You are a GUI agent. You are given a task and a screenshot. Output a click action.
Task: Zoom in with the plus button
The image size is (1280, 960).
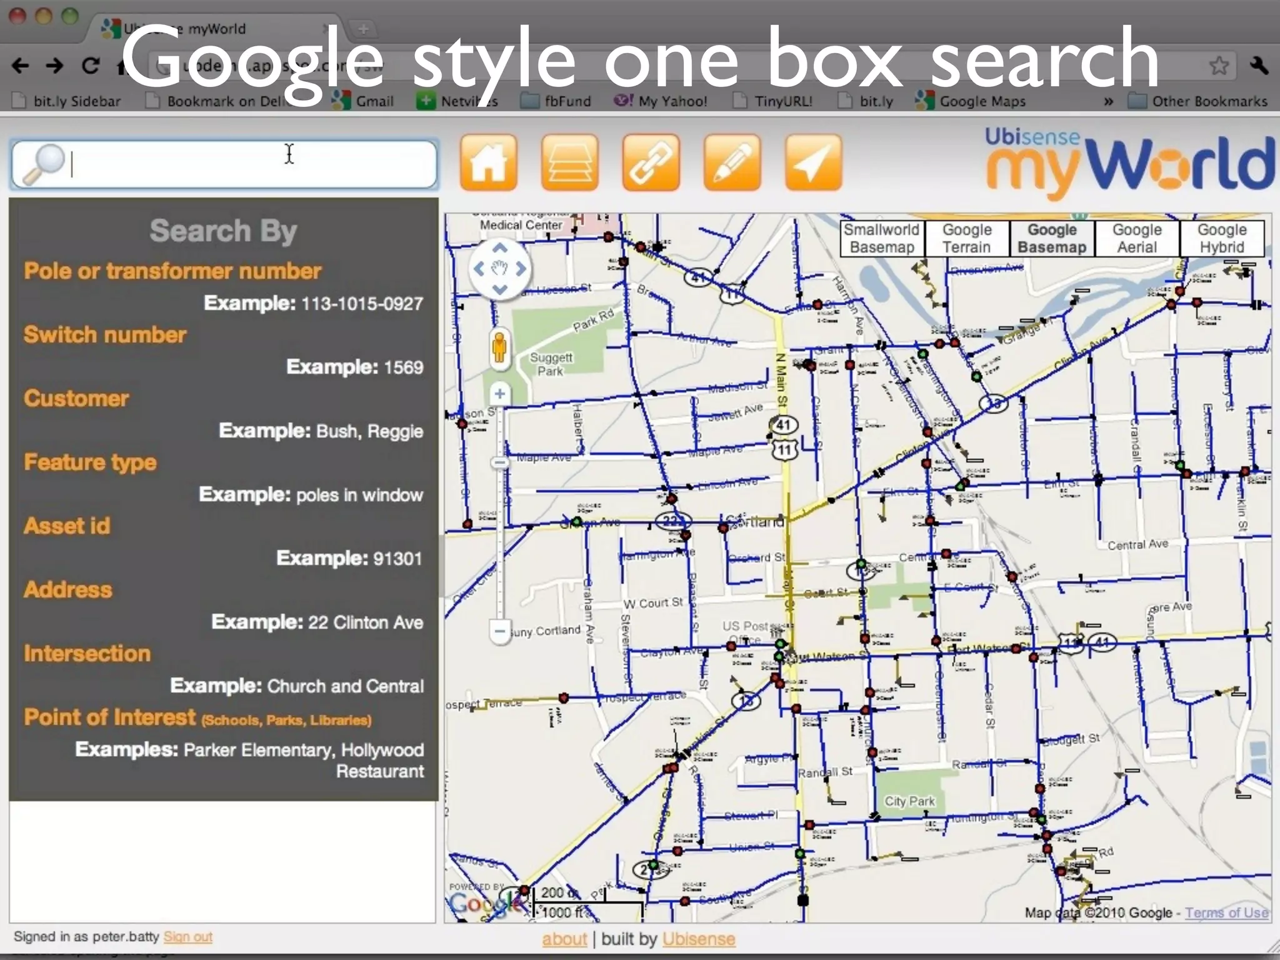(x=499, y=394)
